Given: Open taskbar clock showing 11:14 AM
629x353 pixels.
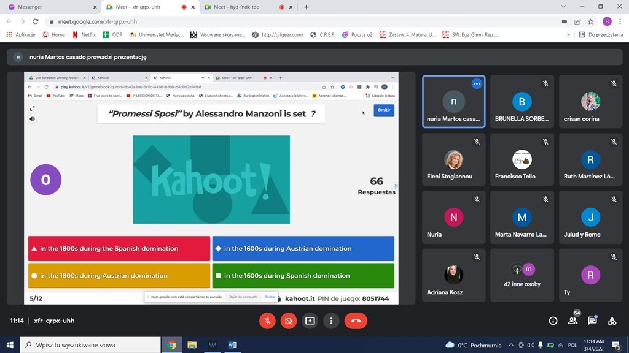Looking at the screenshot, I should [594, 345].
